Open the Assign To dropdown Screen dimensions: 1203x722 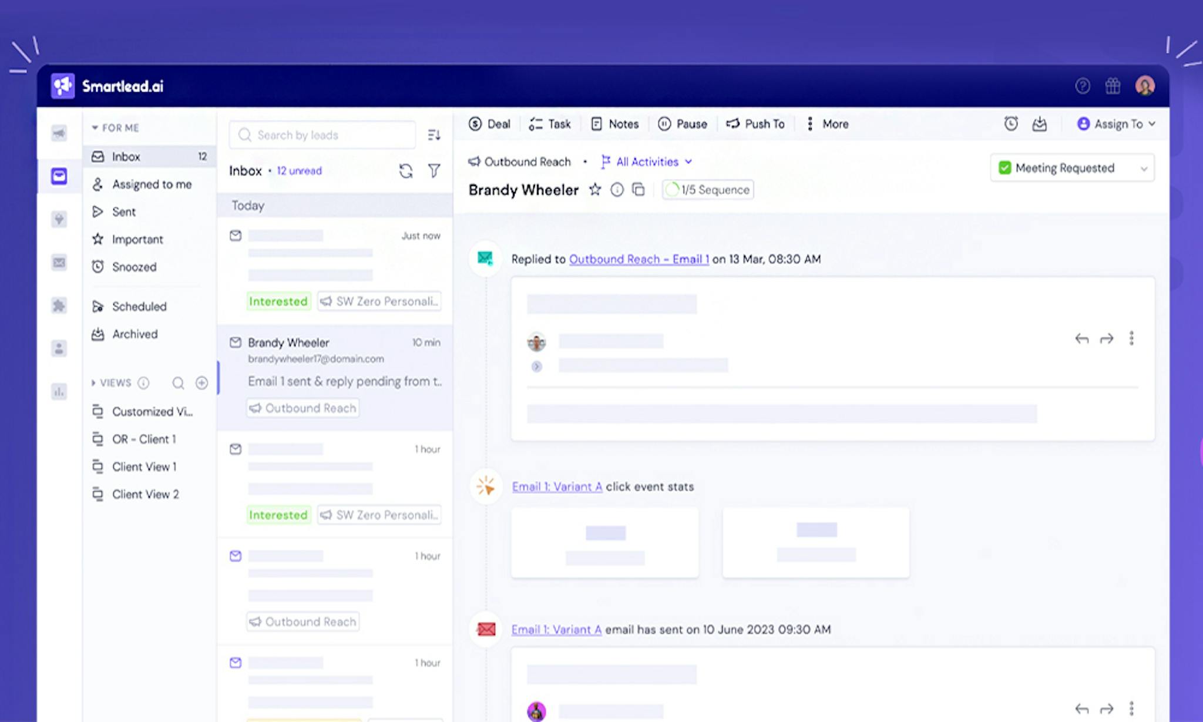(x=1116, y=124)
